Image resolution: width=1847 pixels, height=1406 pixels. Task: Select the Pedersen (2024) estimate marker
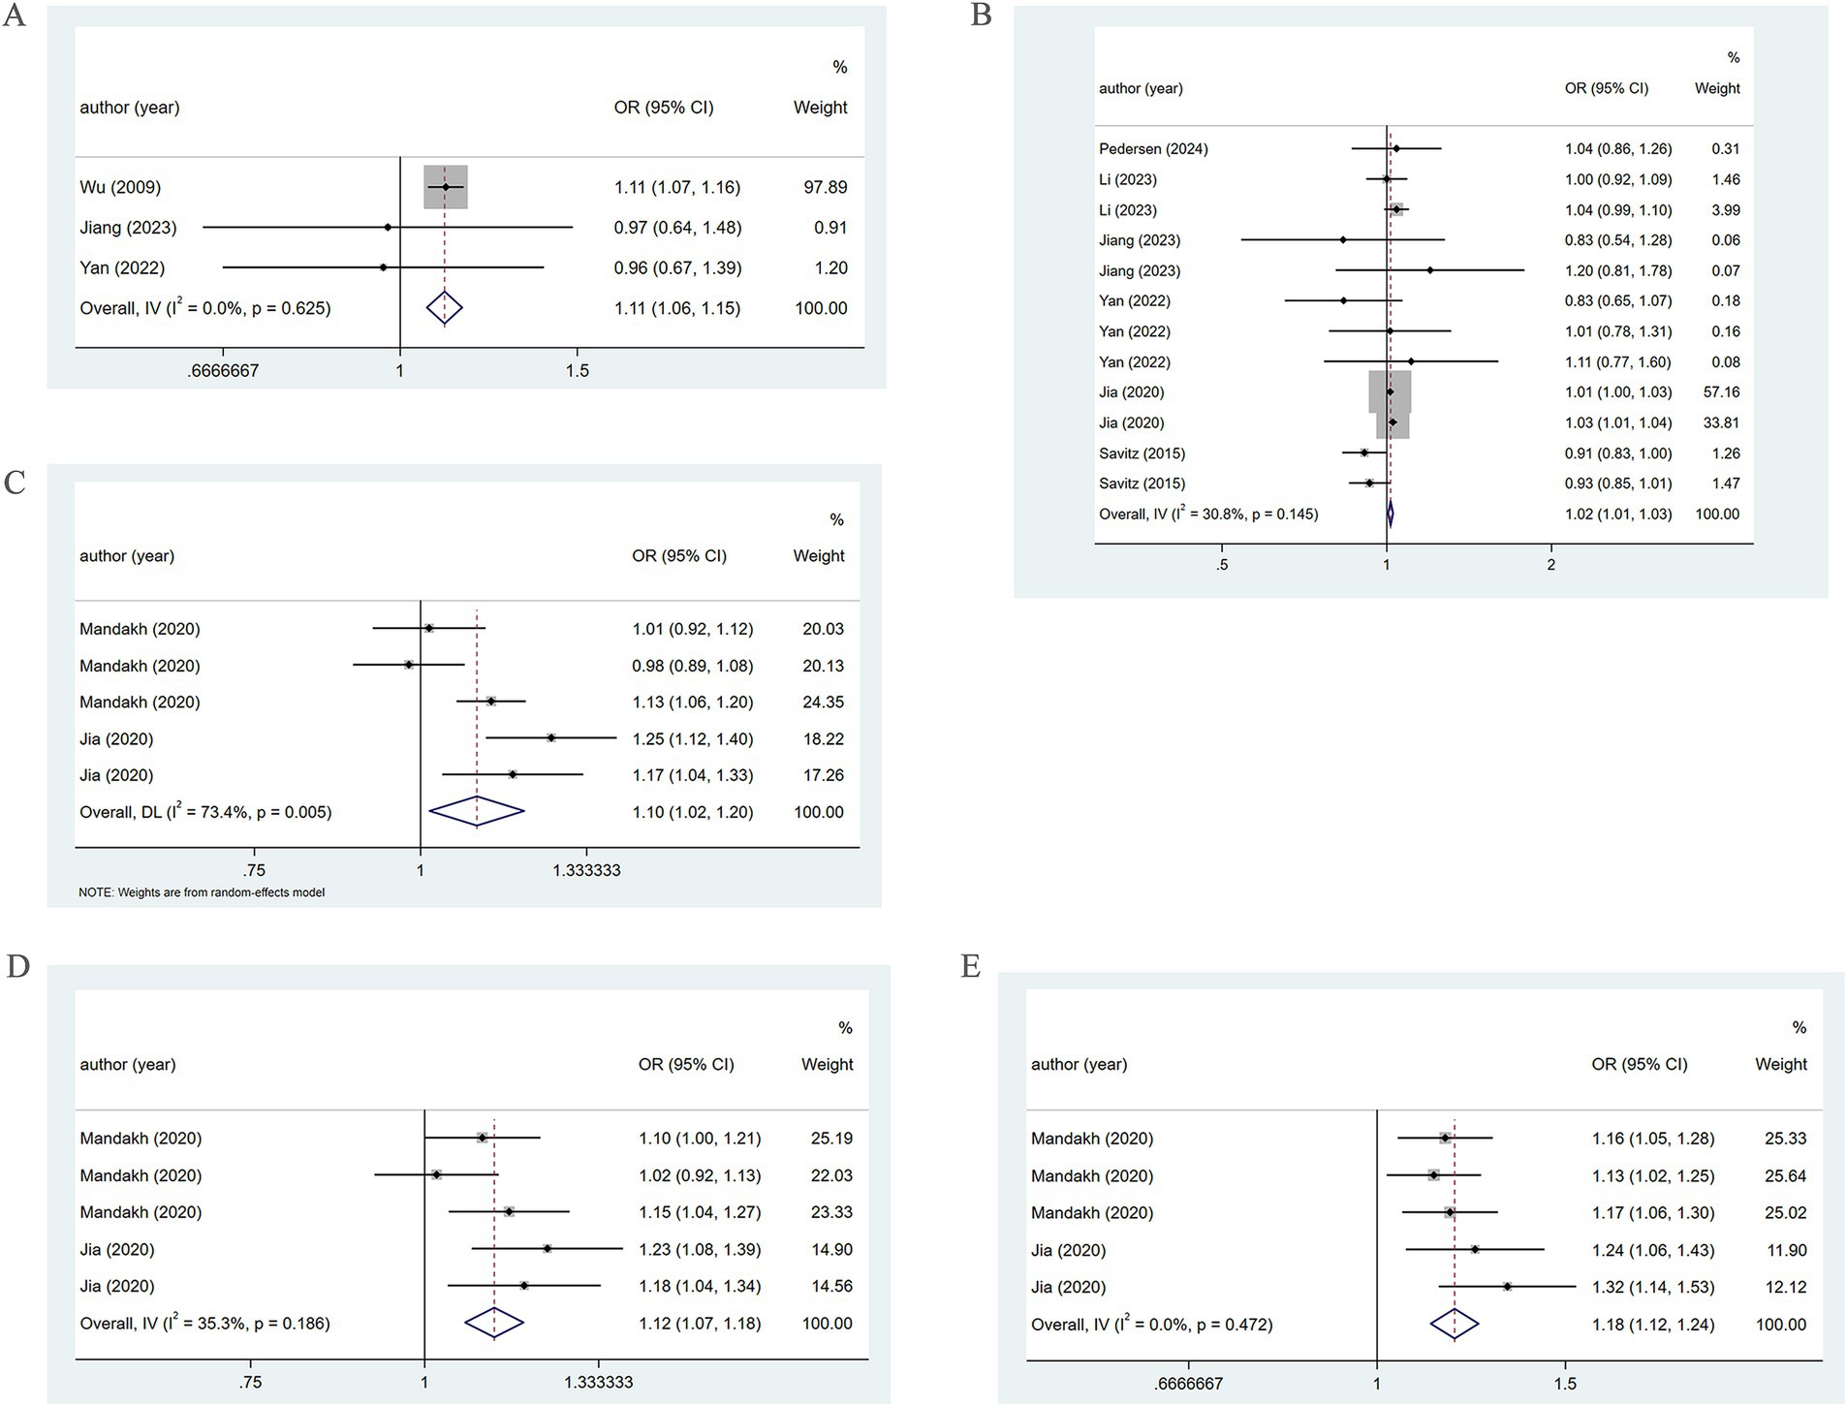click(1395, 149)
